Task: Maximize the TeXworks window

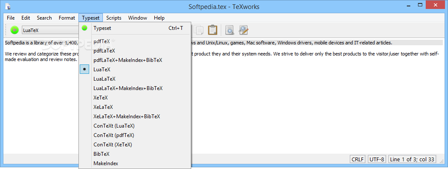Action: [x=420, y=5]
